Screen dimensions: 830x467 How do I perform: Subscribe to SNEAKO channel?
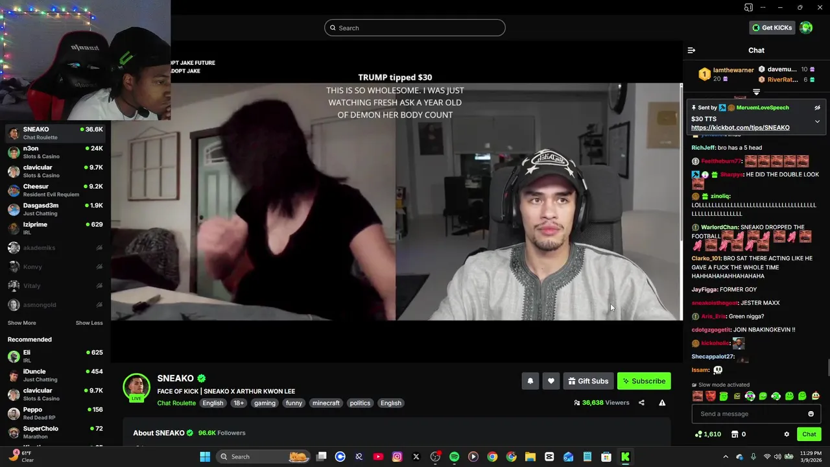tap(644, 381)
